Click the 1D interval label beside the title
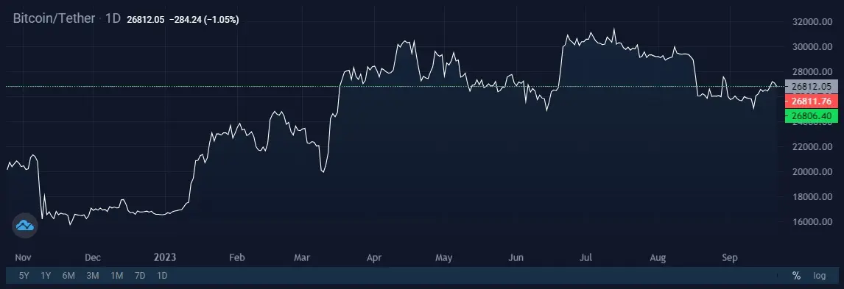Image resolution: width=844 pixels, height=289 pixels. tap(113, 18)
